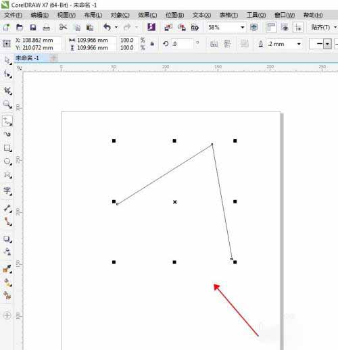Image resolution: width=338 pixels, height=350 pixels.
Task: Select the Zoom tool
Action: pyautogui.click(x=7, y=105)
